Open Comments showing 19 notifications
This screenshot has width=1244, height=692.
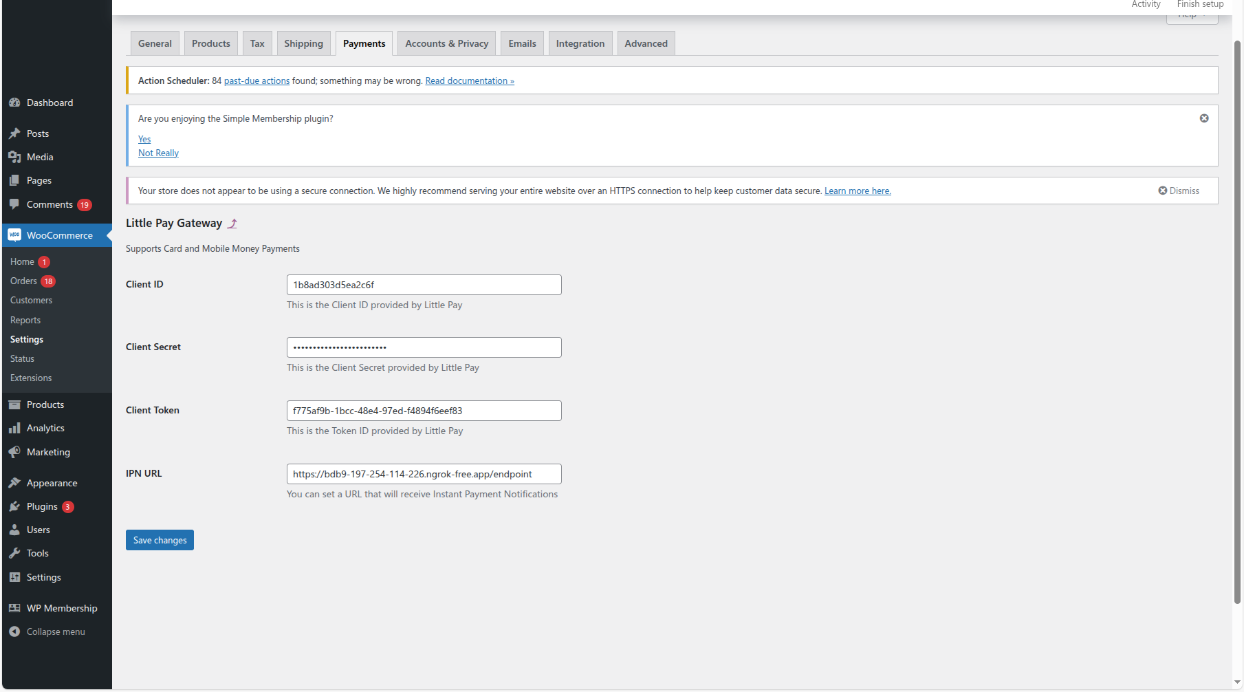tap(50, 204)
